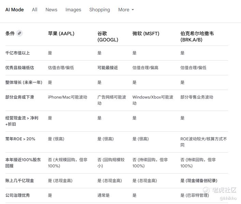Viewport: 241px width, 204px height.
Task: Click the 公司治理优秀 row label
Action: tap(17, 195)
